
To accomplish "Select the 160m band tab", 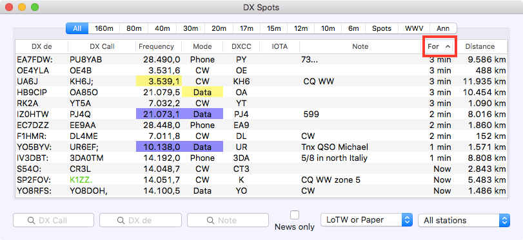I will (104, 28).
